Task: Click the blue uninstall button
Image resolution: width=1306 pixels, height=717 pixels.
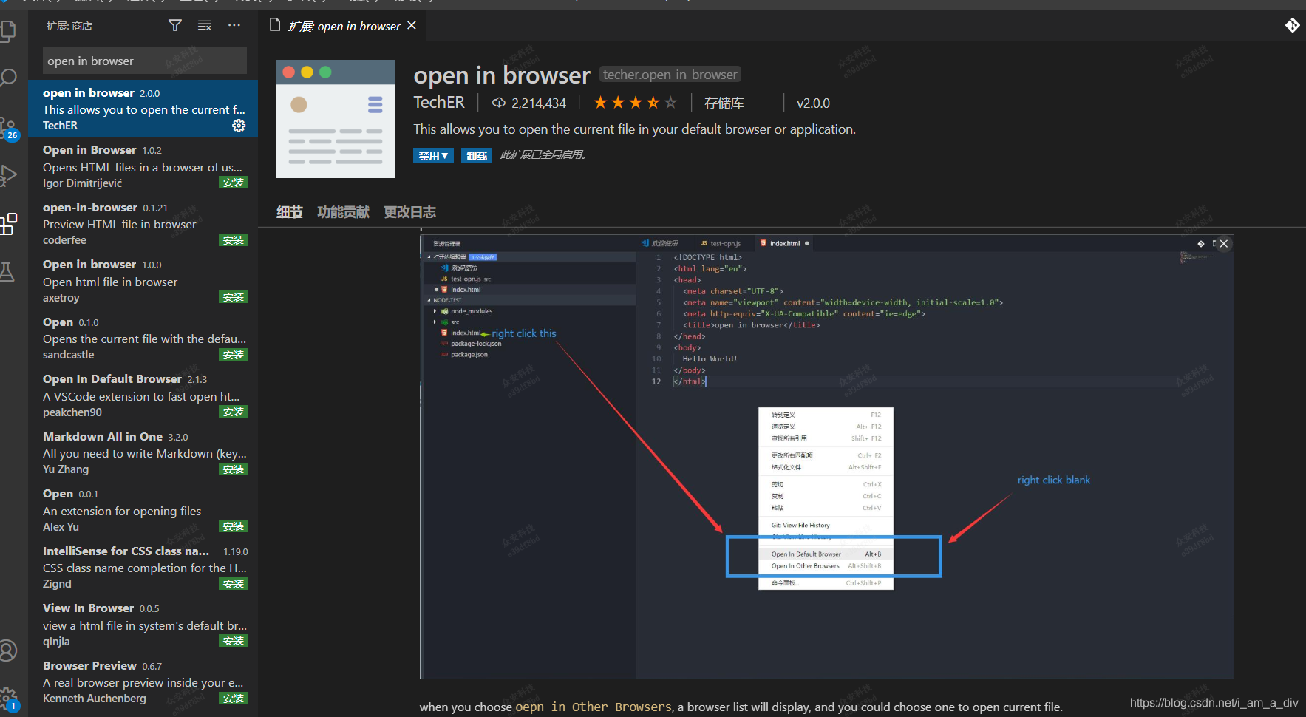Action: [477, 155]
